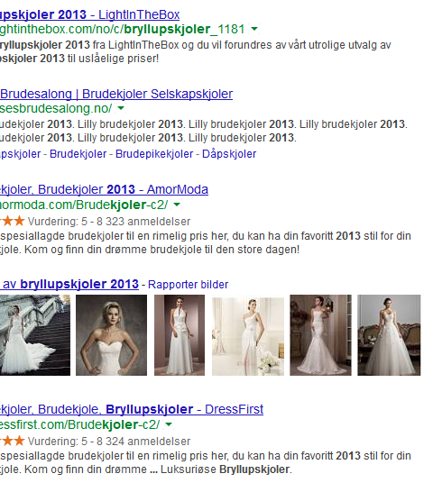433x492 pixels.
Task: Open images of bryllupskjoler 2013 link
Action: point(69,284)
